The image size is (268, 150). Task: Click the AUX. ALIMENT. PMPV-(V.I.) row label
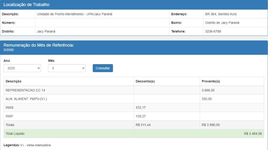coord(26,99)
